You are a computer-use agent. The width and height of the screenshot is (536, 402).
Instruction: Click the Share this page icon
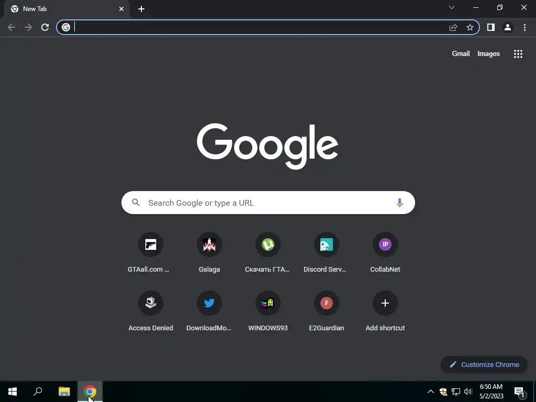point(453,27)
